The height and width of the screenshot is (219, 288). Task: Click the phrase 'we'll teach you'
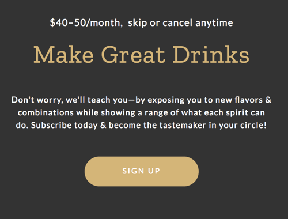coord(97,100)
